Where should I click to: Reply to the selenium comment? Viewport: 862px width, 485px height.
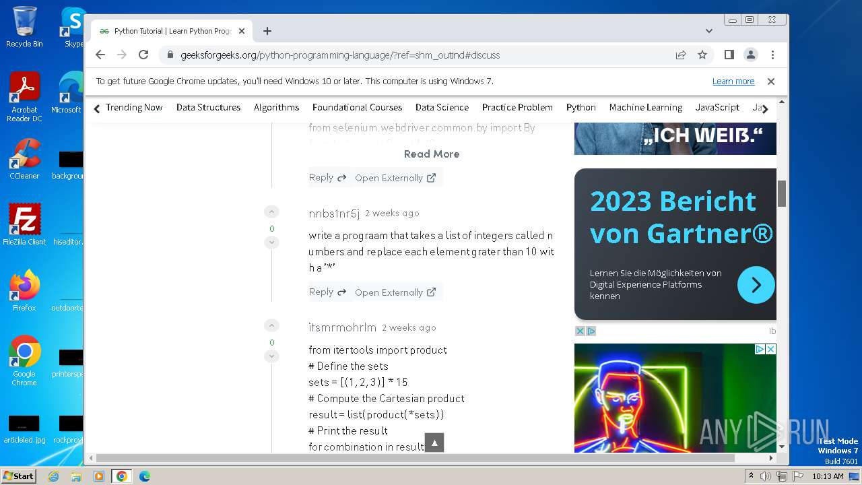click(x=327, y=178)
